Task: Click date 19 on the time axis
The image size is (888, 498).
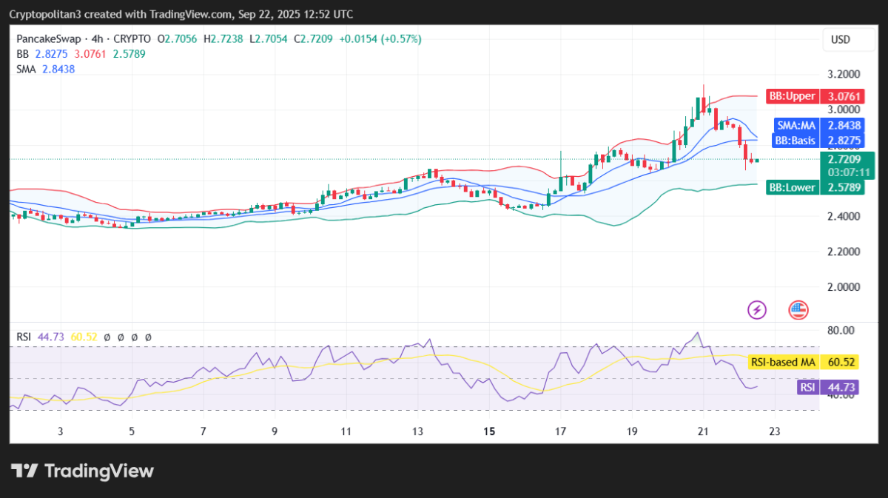Action: coord(632,431)
